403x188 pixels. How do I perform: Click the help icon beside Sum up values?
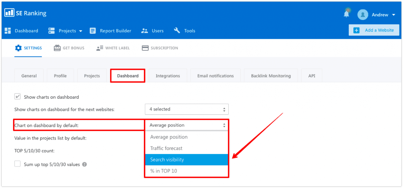tap(84, 164)
